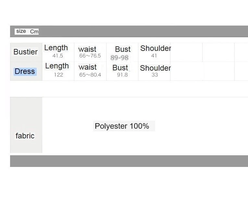Viewport: 248px width, 212px height.
Task: Click the Bustier Shoulder heading
Action: click(155, 48)
